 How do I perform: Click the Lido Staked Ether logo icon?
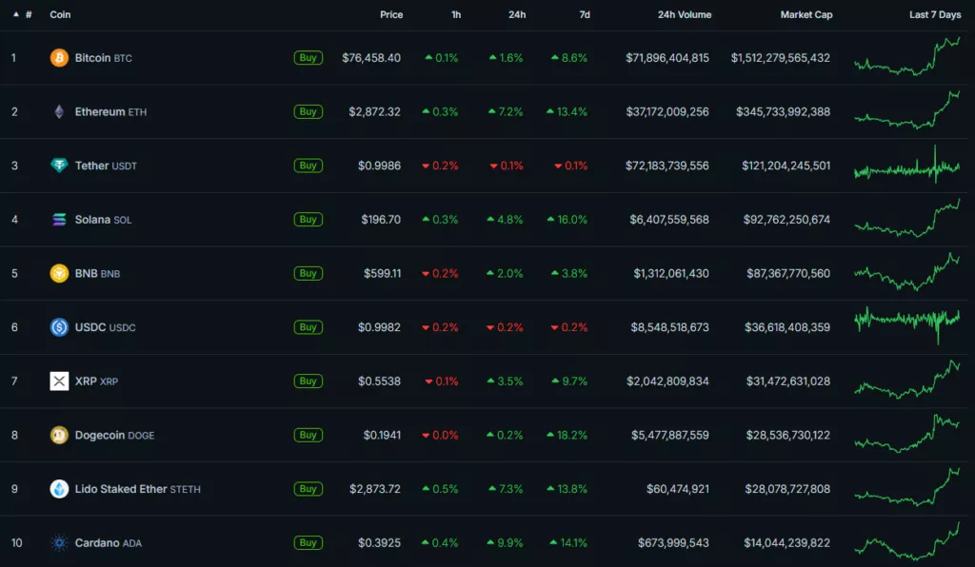click(59, 489)
